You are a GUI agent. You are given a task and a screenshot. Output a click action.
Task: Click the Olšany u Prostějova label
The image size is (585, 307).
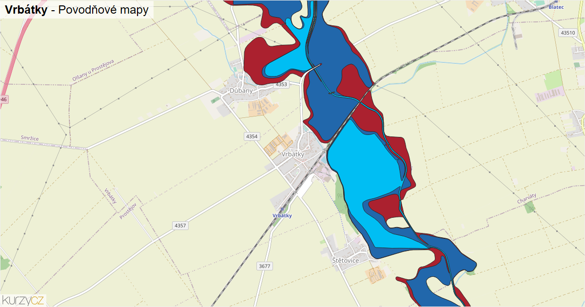[93, 71]
